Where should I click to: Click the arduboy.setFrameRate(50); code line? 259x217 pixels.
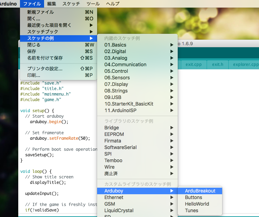point(60,138)
